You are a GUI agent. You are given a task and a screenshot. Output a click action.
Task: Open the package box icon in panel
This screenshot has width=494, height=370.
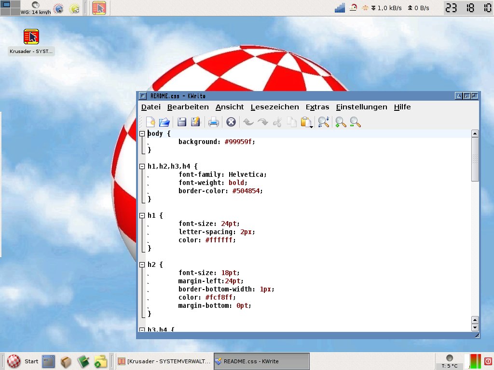click(66, 361)
